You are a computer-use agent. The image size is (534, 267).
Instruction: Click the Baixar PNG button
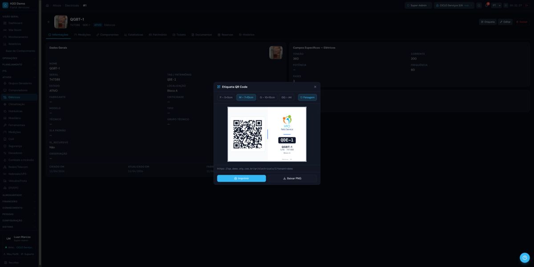pyautogui.click(x=292, y=178)
